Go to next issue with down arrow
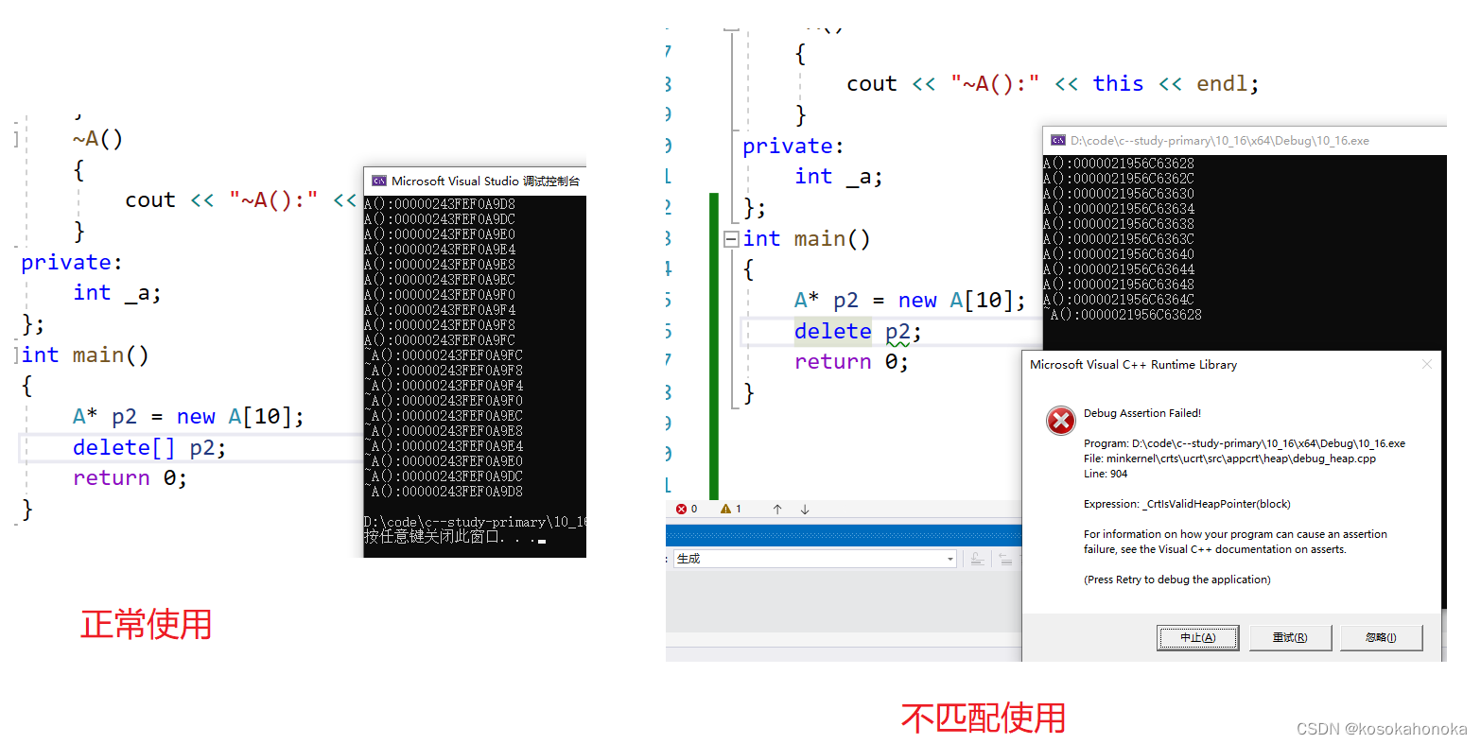The image size is (1481, 744). point(805,509)
